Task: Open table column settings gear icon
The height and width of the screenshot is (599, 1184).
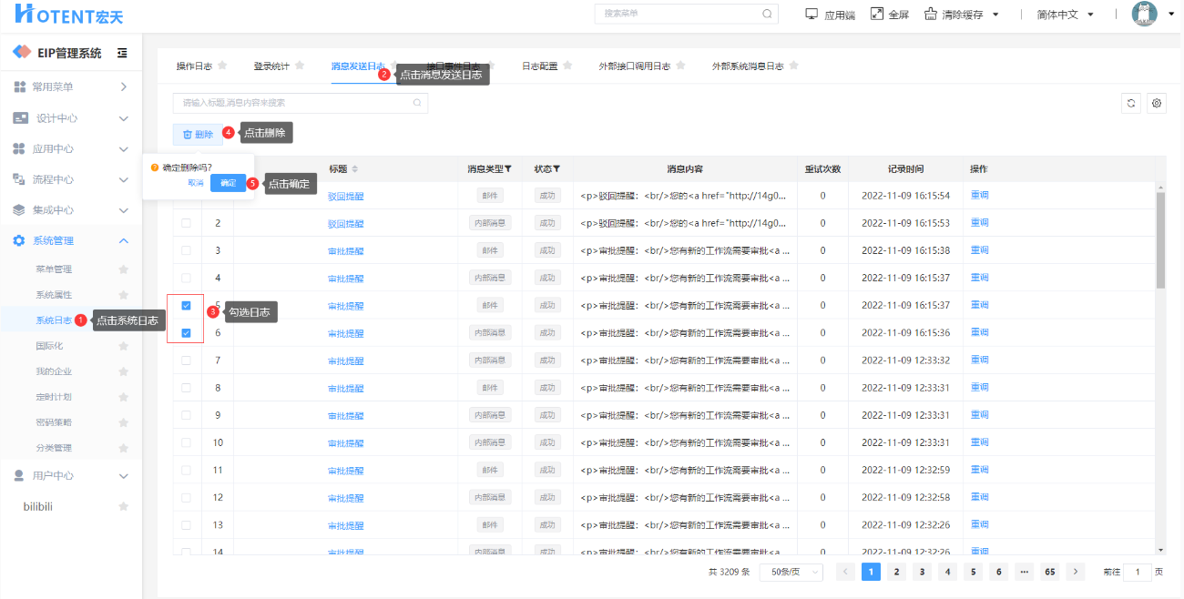Action: (1157, 103)
